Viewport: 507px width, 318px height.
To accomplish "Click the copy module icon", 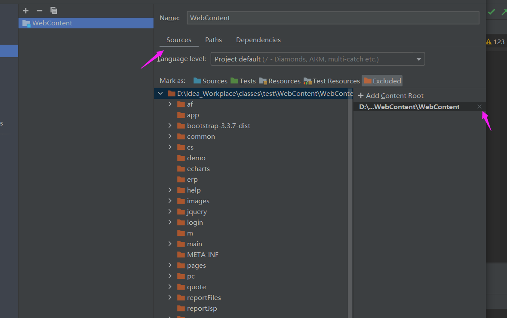I will click(x=54, y=11).
